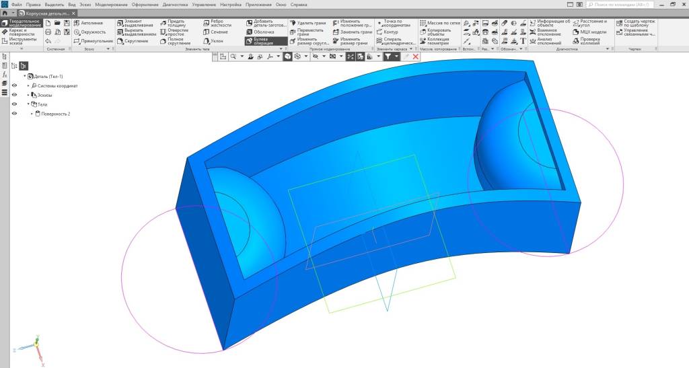This screenshot has height=368, width=689.
Task: Expand the Эскизы tree node
Action: [x=28, y=95]
